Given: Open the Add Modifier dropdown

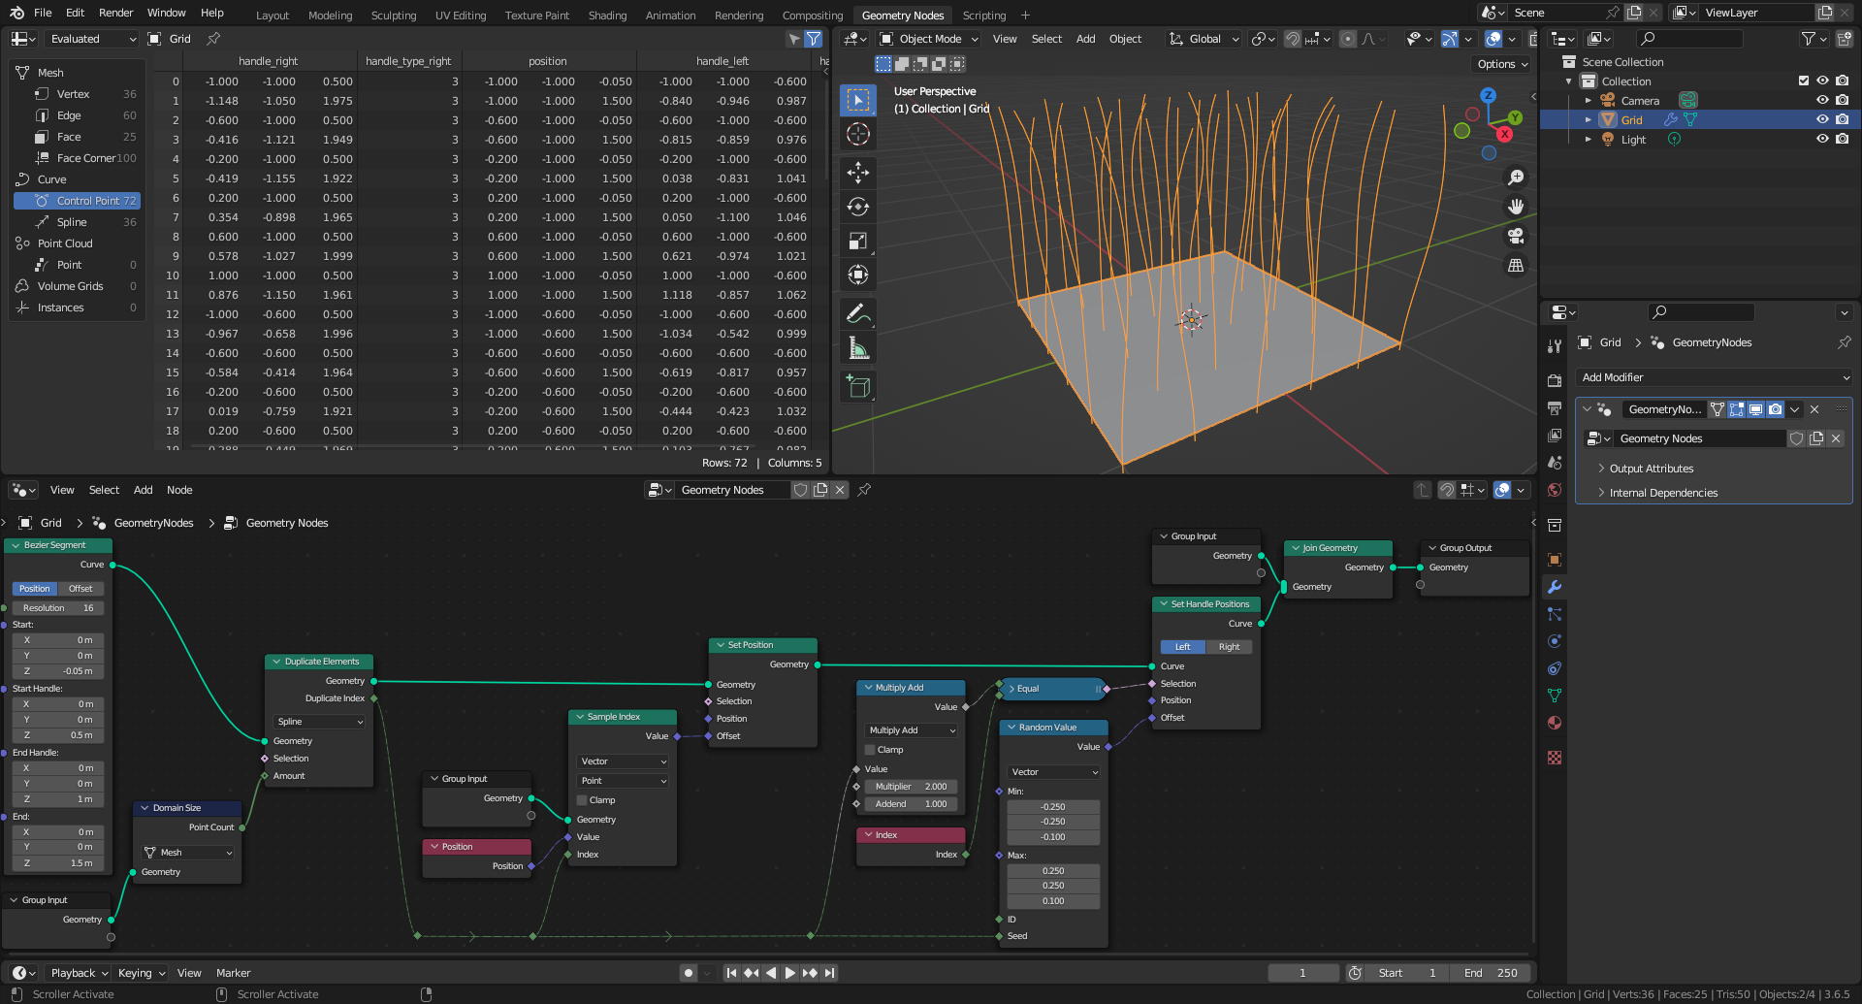Looking at the screenshot, I should (1715, 377).
